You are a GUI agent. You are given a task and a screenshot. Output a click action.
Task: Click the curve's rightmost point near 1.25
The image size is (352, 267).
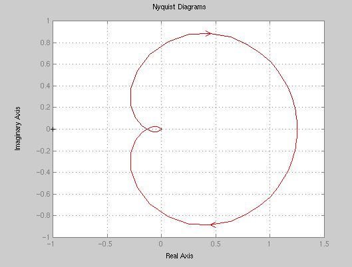[297, 130]
